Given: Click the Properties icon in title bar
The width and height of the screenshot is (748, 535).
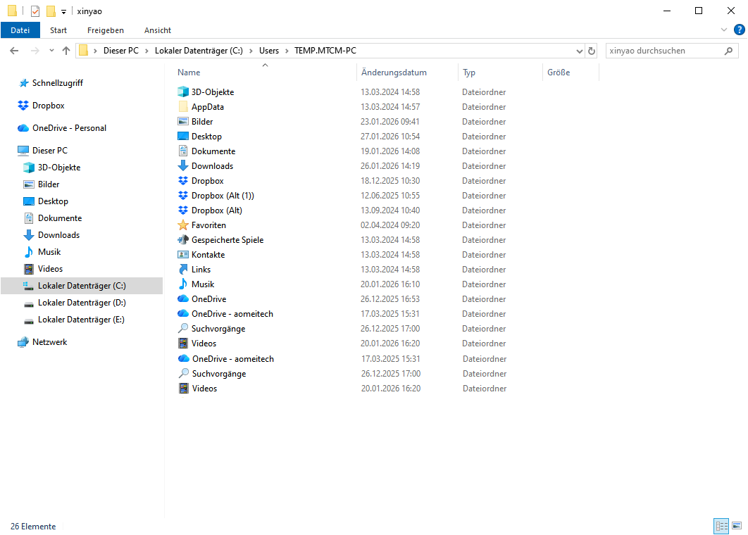Looking at the screenshot, I should (35, 11).
